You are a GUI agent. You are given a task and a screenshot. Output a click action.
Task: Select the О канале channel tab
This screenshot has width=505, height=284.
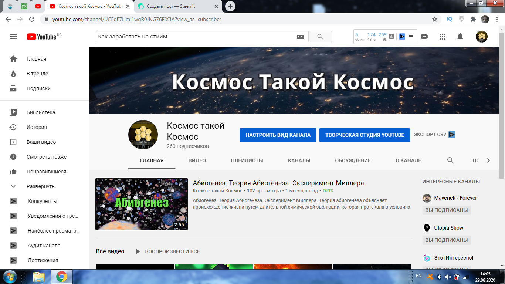(409, 160)
